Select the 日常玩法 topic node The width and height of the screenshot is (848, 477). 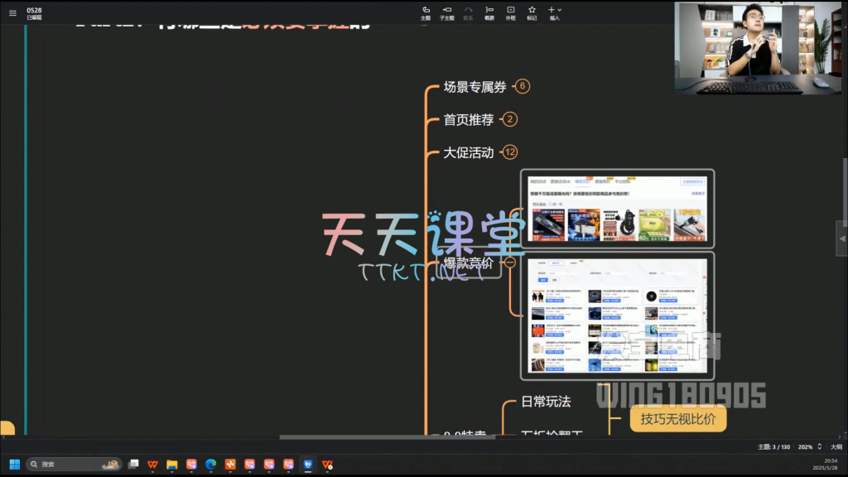pyautogui.click(x=545, y=402)
